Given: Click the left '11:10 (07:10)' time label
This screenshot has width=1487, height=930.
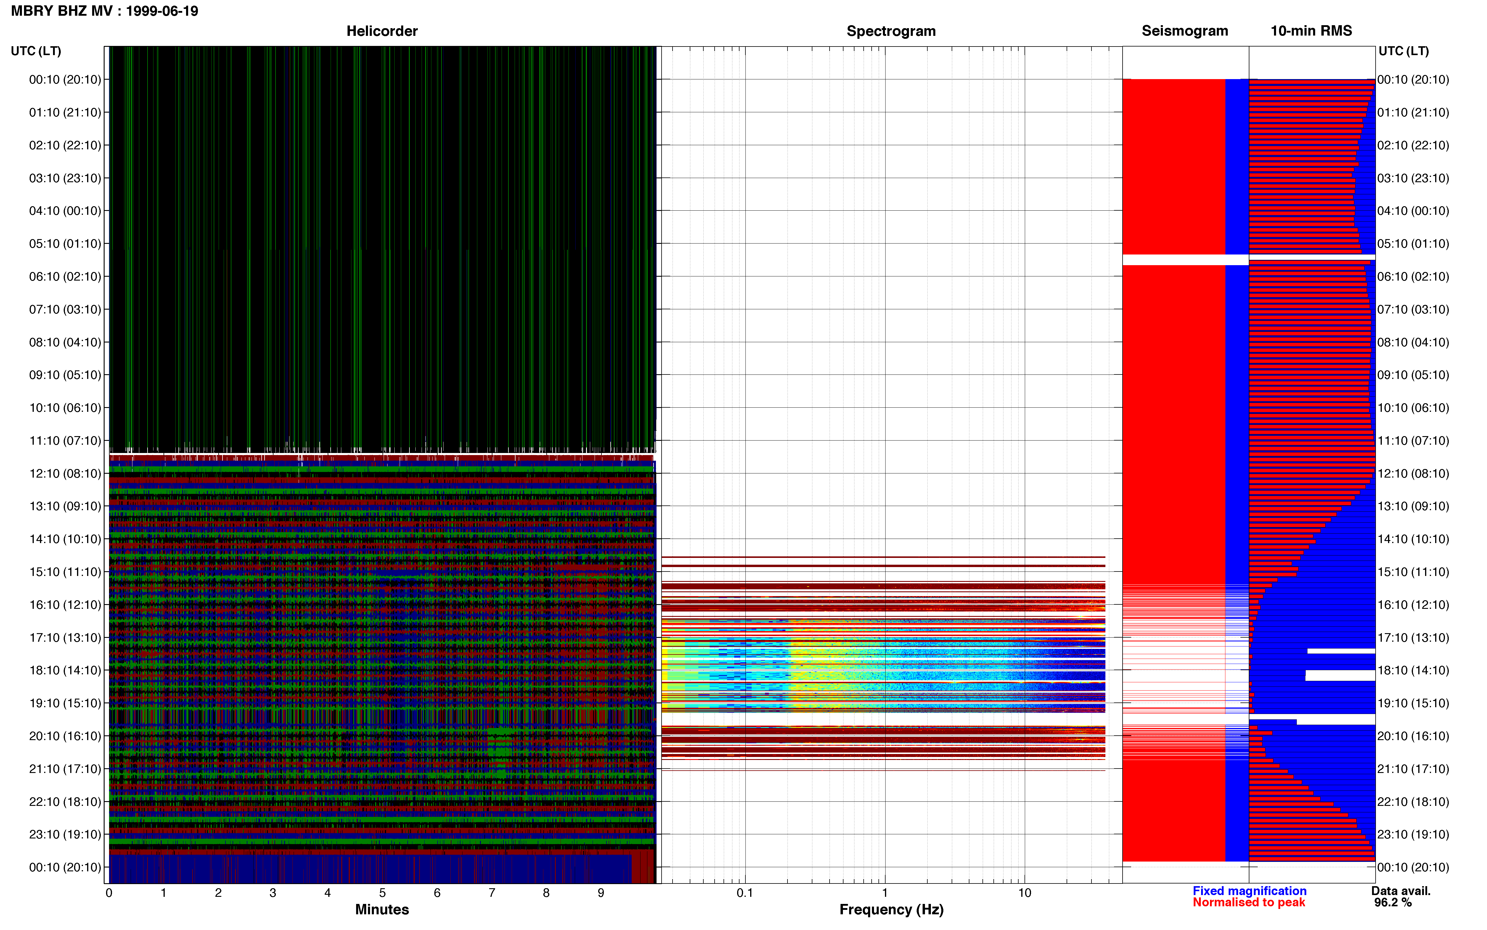Looking at the screenshot, I should [65, 440].
